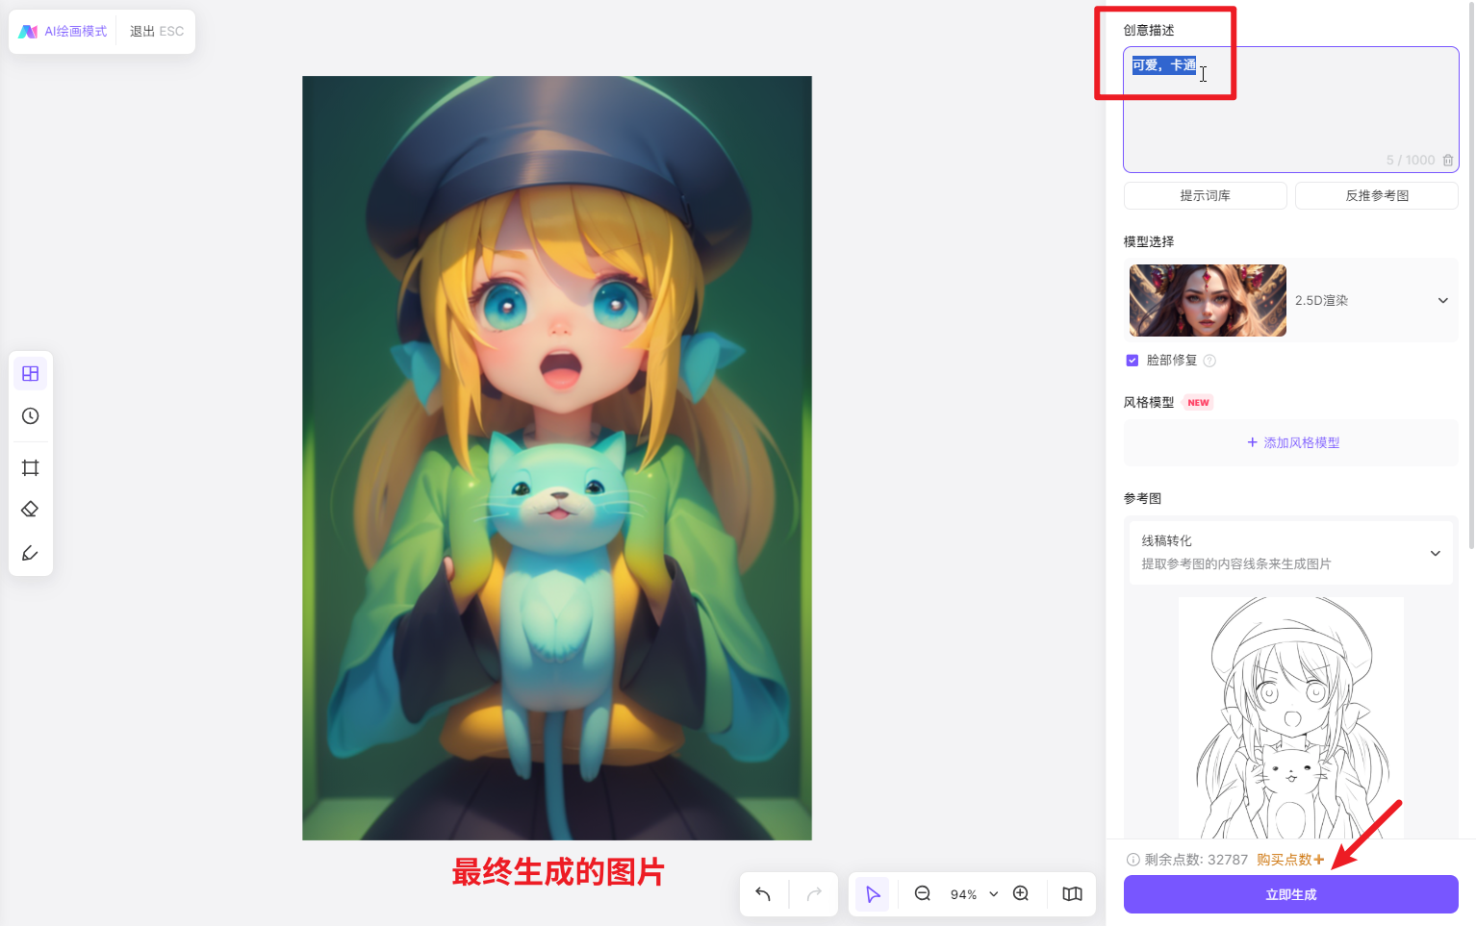Open the 94% zoom level dropdown
This screenshot has height=926, width=1476.
[973, 893]
